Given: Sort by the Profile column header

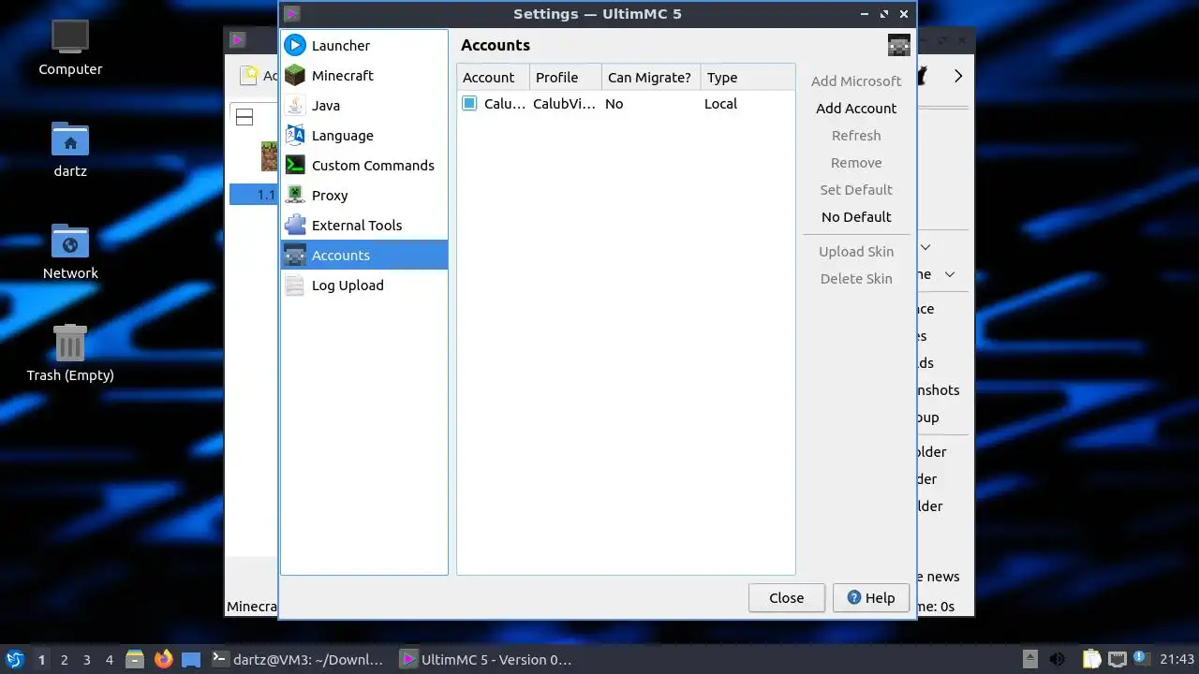Looking at the screenshot, I should [566, 78].
